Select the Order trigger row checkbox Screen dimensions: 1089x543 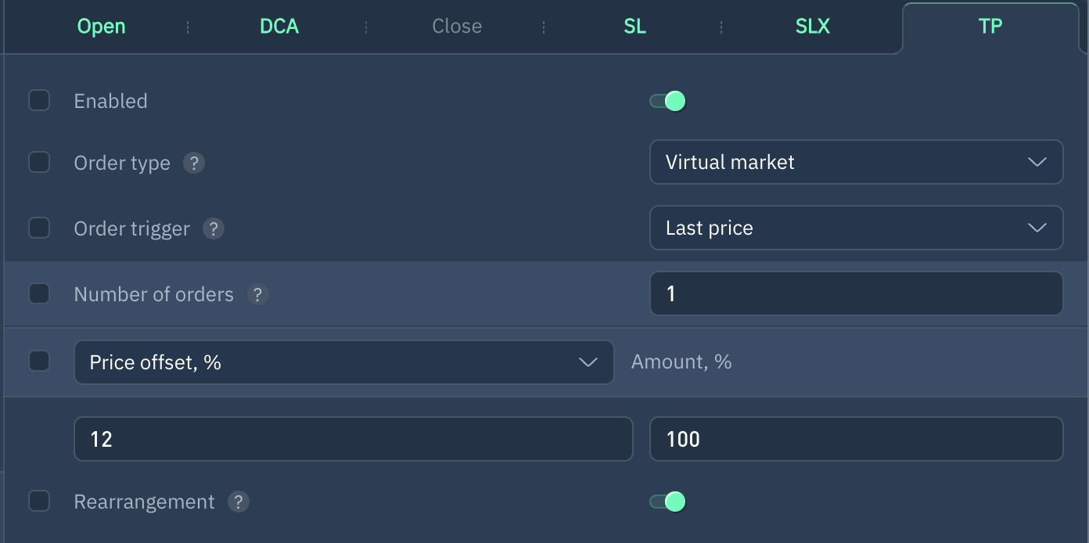[39, 228]
